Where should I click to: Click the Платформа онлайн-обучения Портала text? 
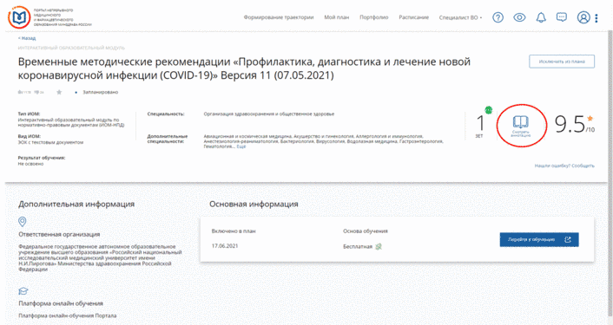coord(67,315)
